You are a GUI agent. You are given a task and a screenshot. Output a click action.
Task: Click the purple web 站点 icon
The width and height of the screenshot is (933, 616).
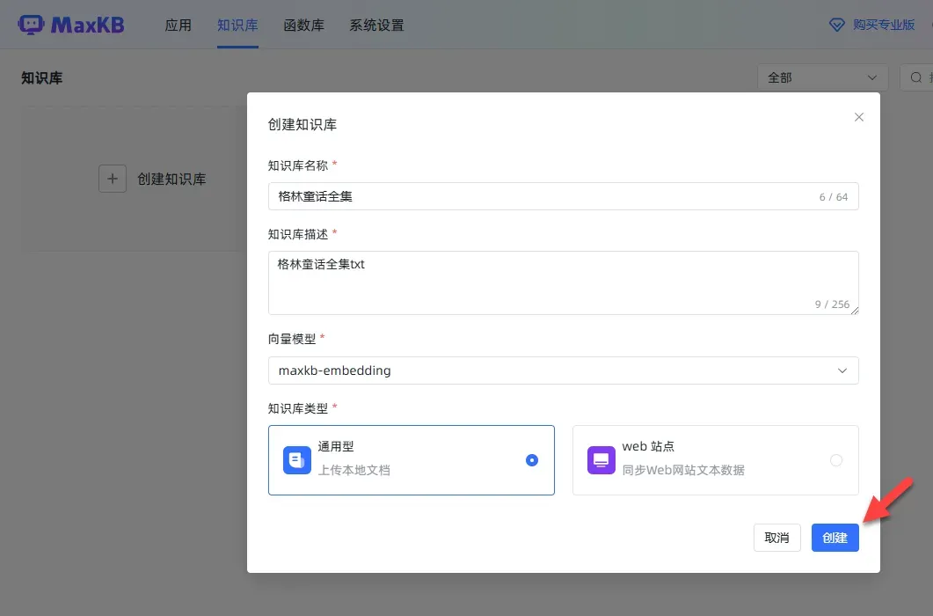click(601, 460)
